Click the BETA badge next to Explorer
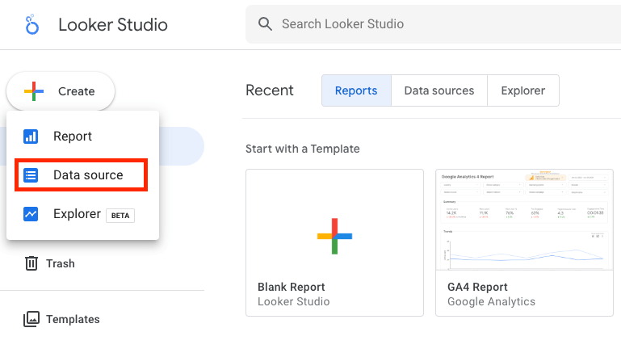 point(120,216)
